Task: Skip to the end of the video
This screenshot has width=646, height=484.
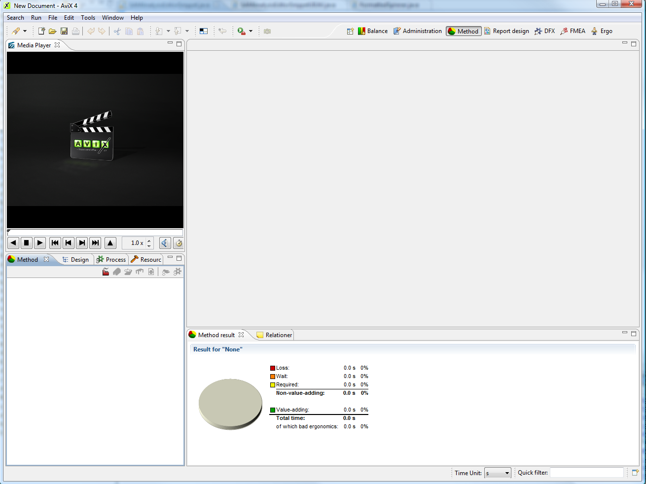Action: pos(96,243)
